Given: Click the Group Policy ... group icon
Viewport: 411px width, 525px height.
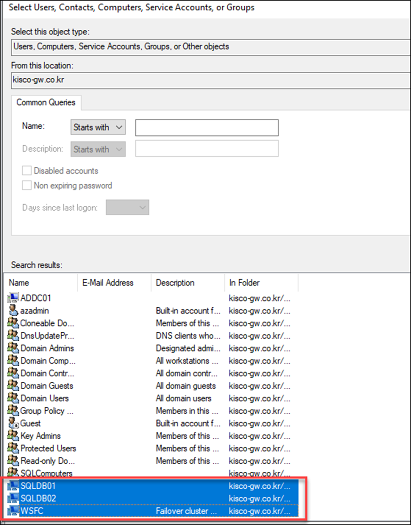Looking at the screenshot, I should pos(13,410).
